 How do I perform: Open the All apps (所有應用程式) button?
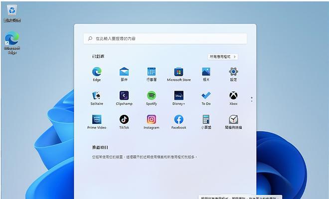[x=223, y=57]
